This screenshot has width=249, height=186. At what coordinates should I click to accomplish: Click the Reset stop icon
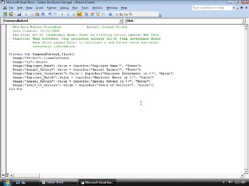[x=73, y=14]
